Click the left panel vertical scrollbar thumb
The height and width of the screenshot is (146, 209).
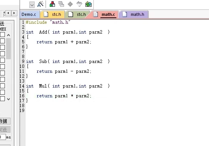tap(9, 49)
